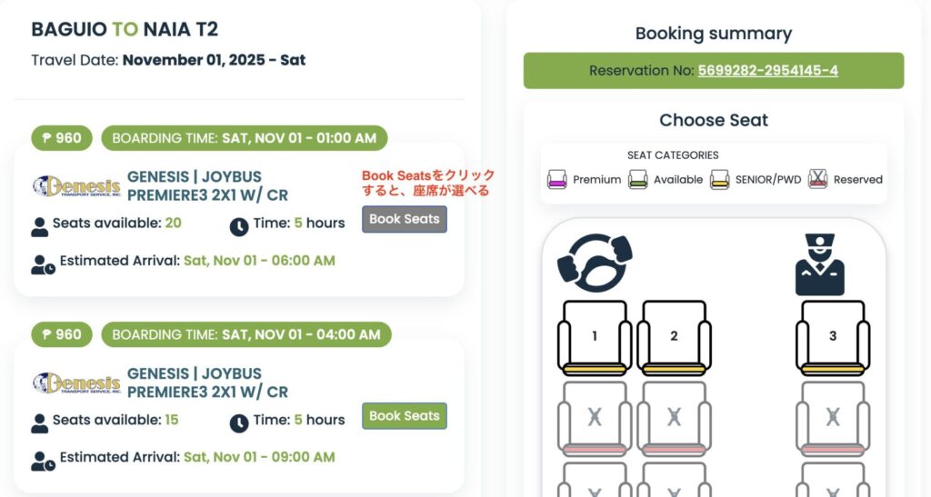Screen dimensions: 931x497
Task: Click Book Seats for the 01:00 AM trip
Action: pyautogui.click(x=405, y=219)
